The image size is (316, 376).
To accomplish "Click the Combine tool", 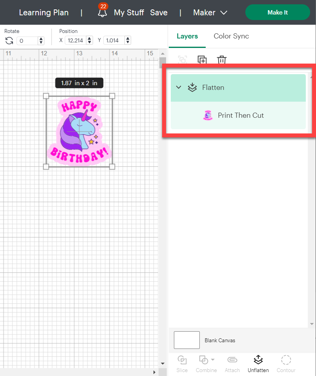I will pyautogui.click(x=204, y=360).
